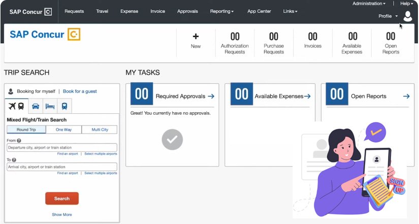Click Find an airport under To field
419x224 pixels.
(x=68, y=173)
